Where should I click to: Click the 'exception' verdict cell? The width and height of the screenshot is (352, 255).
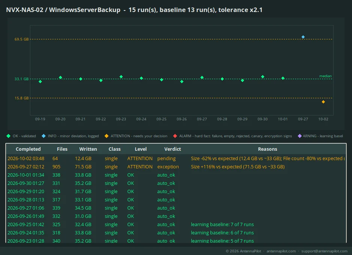point(168,167)
